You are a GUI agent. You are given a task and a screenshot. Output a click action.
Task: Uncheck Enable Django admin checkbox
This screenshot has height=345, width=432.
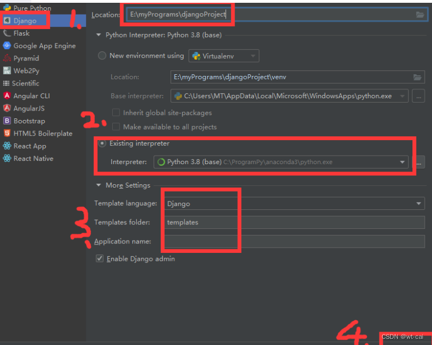point(99,258)
